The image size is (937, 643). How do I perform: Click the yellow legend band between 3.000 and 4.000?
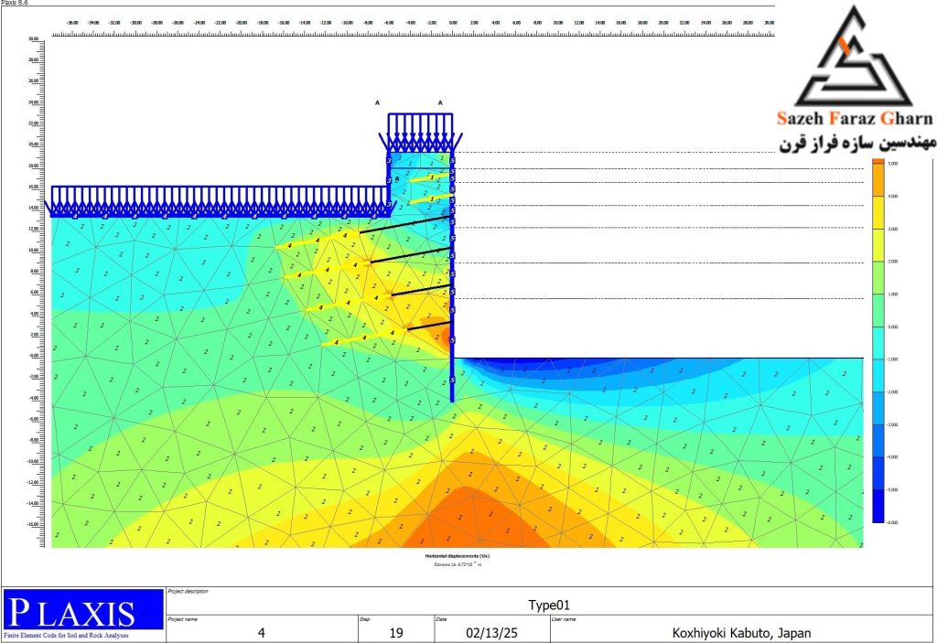point(878,212)
